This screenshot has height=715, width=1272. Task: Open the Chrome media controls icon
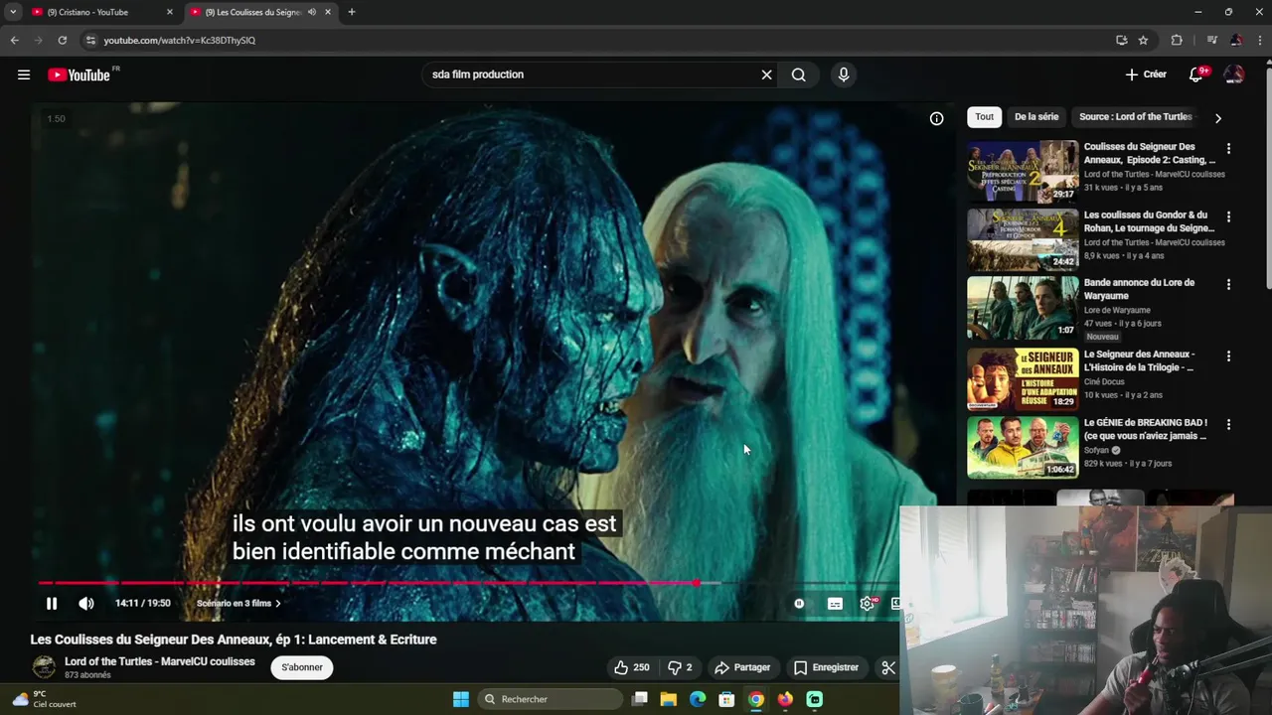click(1211, 40)
